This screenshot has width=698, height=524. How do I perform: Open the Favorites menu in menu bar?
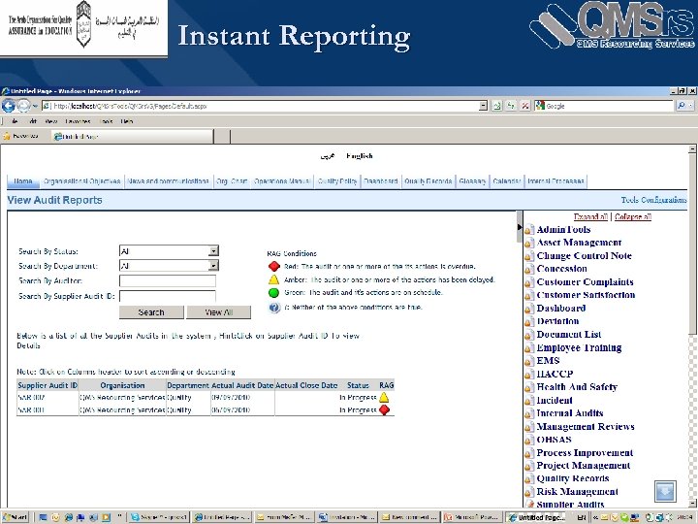point(78,121)
